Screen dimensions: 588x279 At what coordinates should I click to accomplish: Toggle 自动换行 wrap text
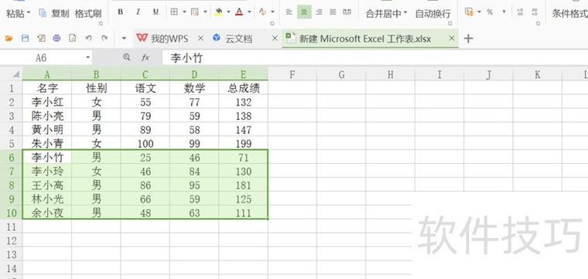[432, 13]
